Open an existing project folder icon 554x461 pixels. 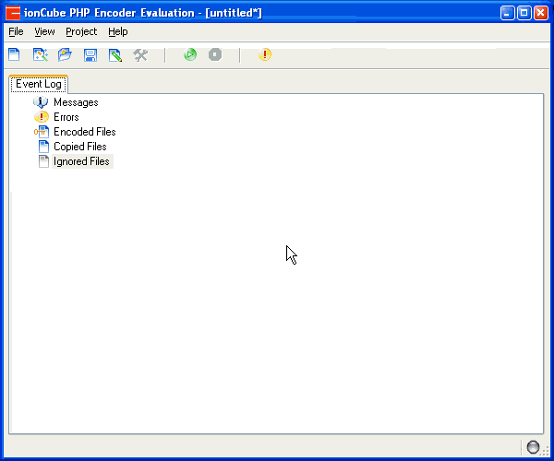pos(65,54)
